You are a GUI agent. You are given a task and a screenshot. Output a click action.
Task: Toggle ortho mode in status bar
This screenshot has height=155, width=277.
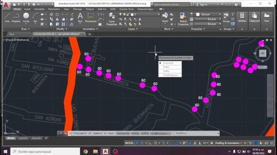pyautogui.click(x=150, y=143)
